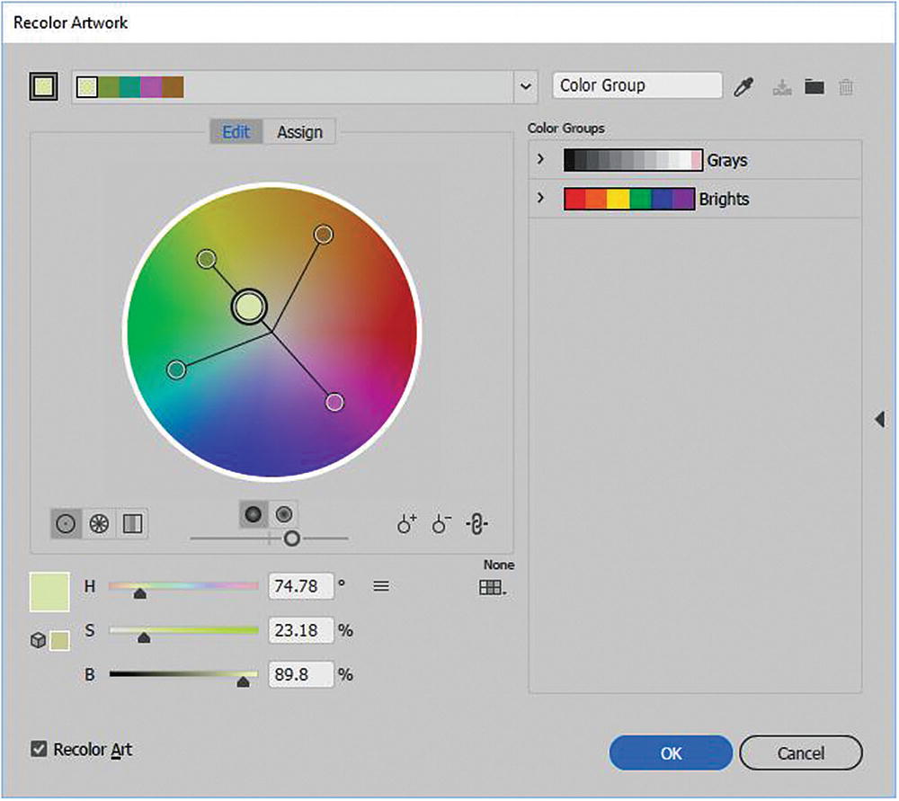Click the remove color tool icon
The width and height of the screenshot is (899, 801).
point(441,525)
